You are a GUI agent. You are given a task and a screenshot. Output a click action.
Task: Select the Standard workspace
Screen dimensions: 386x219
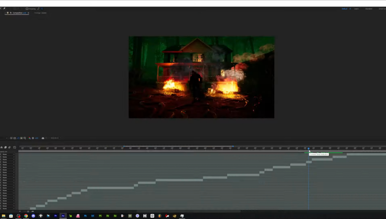(x=368, y=9)
